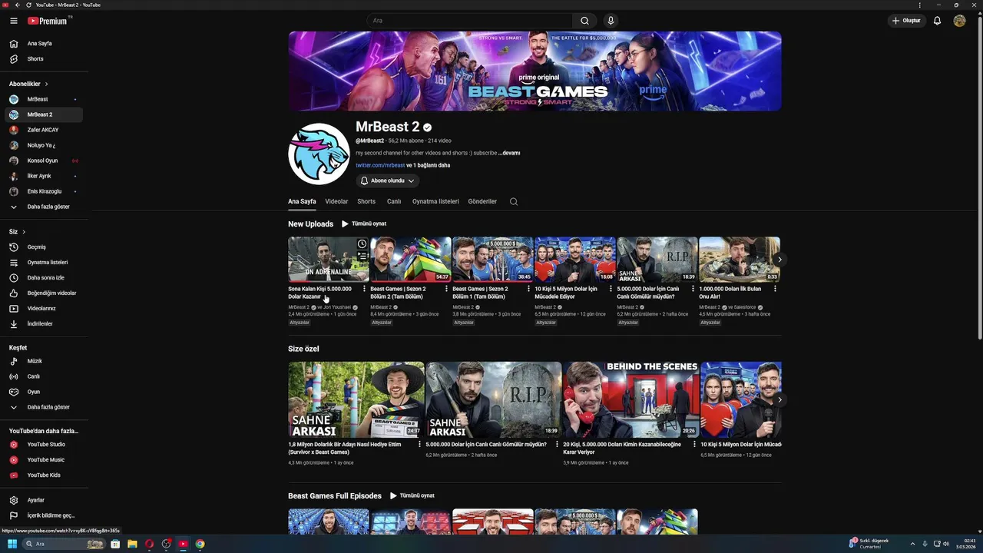Expand the Siz section chevron

pos(24,232)
